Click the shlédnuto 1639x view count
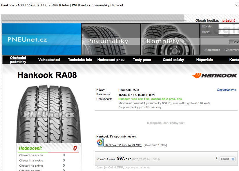239x171 pixels. point(155,145)
